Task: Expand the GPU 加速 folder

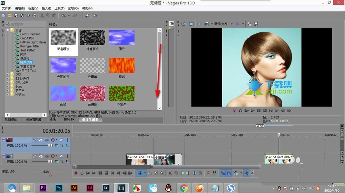Action: tap(8, 82)
